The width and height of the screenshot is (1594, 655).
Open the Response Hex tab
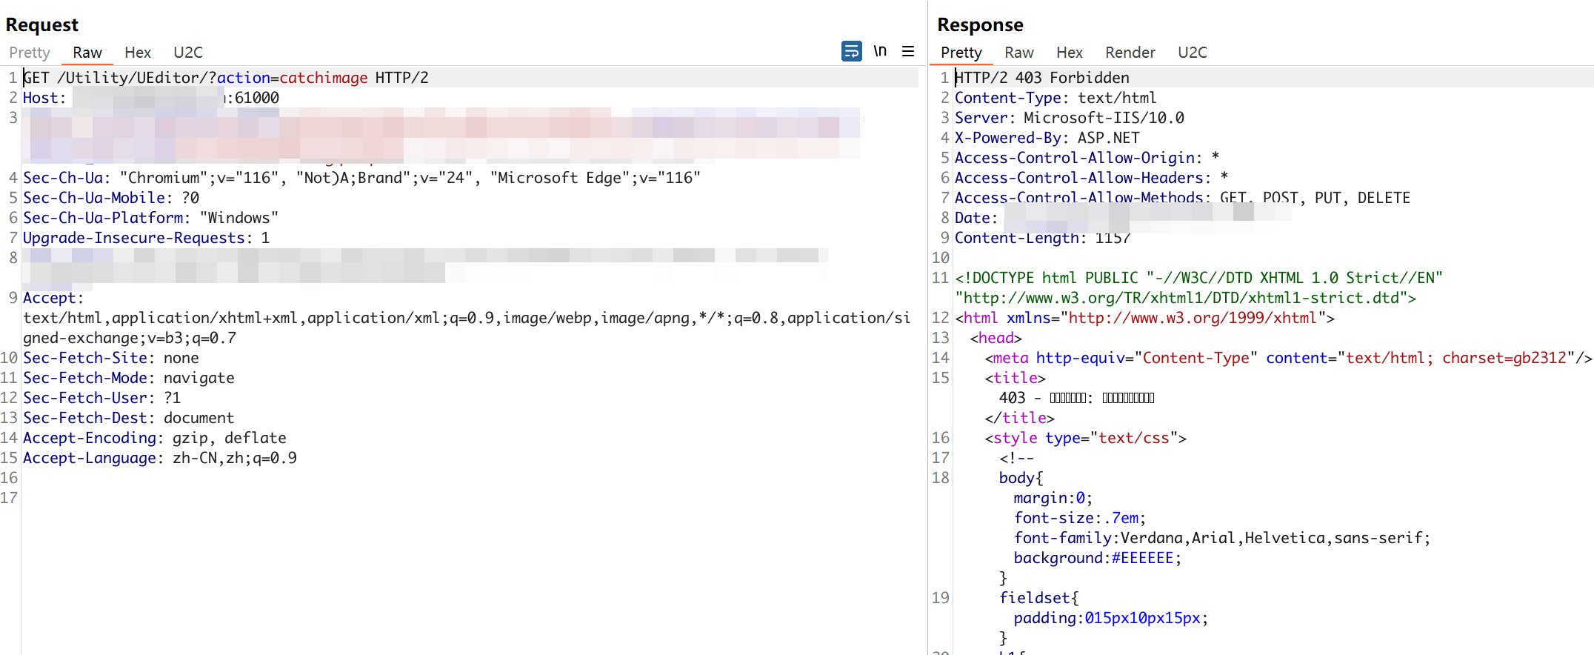1069,53
